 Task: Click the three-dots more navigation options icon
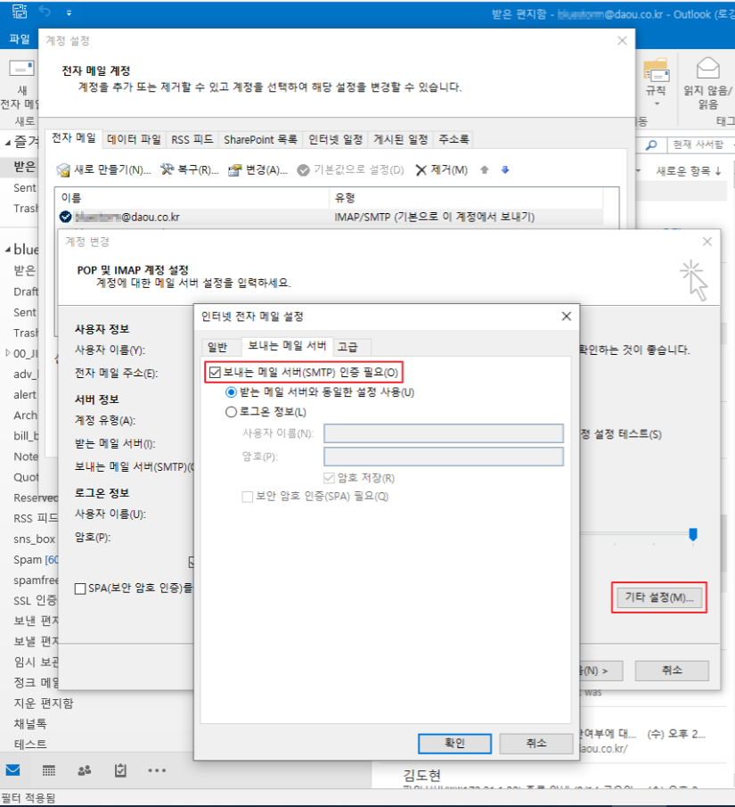(157, 770)
